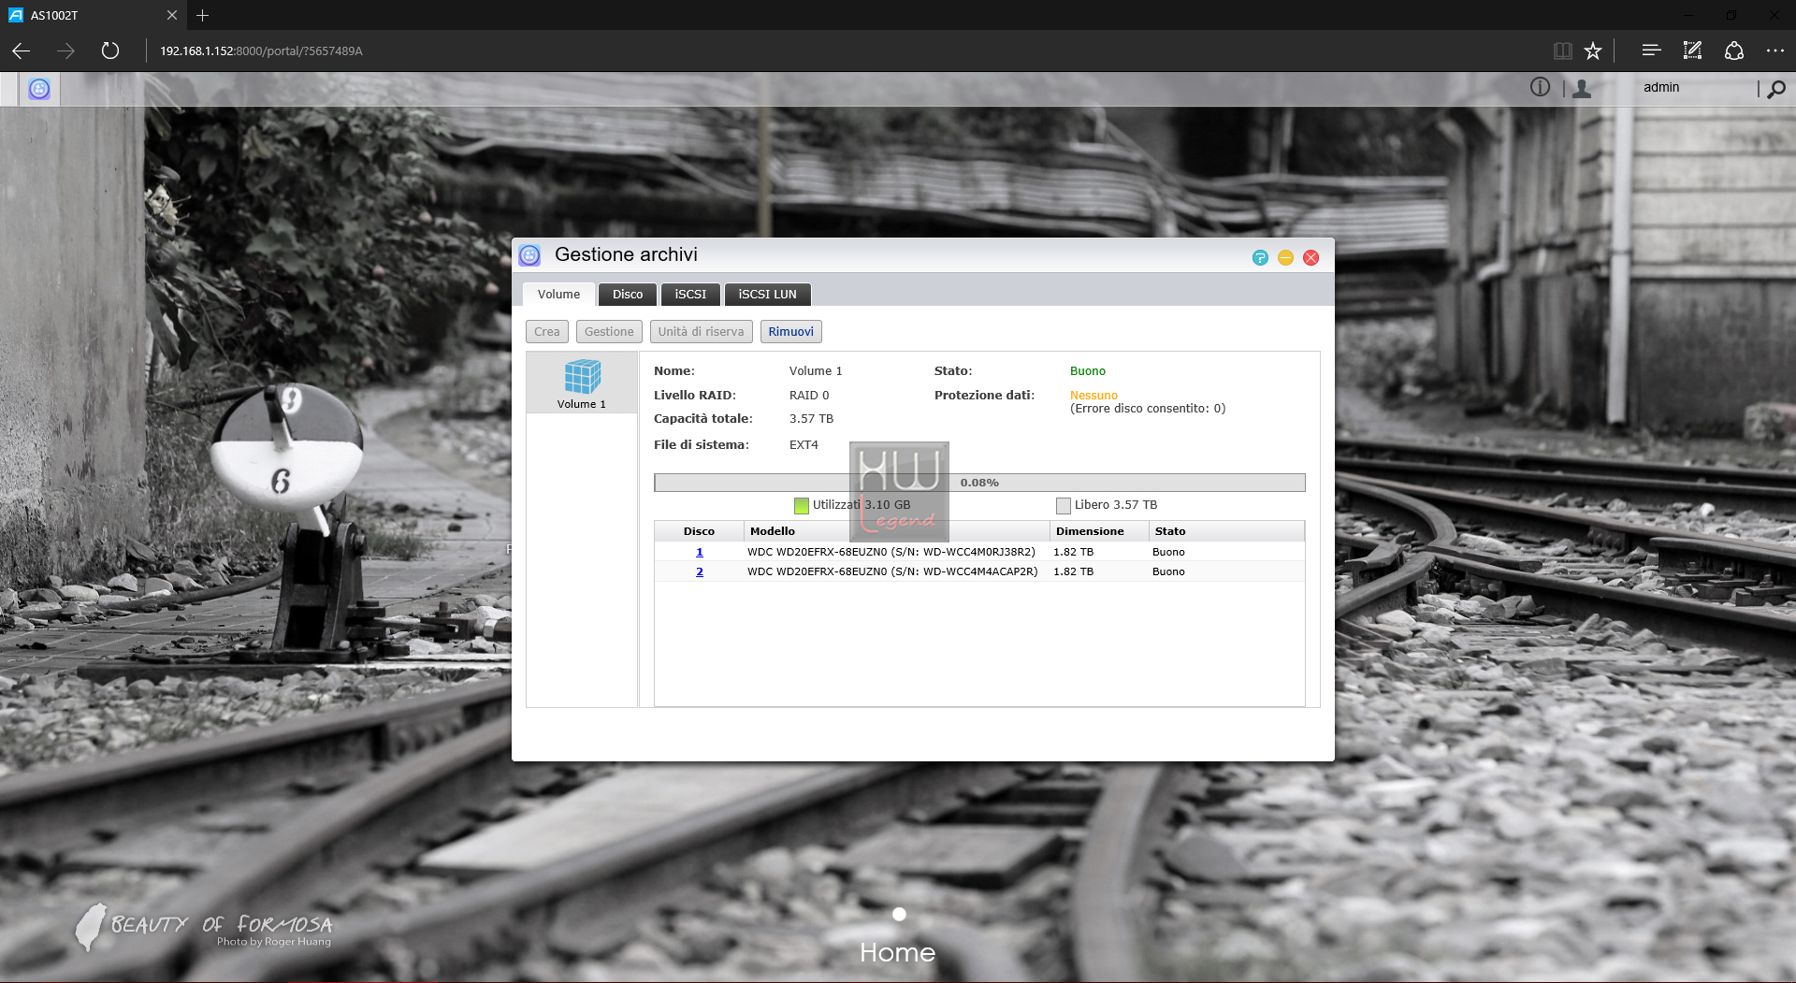Switch to the iSCSI LUN tab
1796x983 pixels.
767,295
